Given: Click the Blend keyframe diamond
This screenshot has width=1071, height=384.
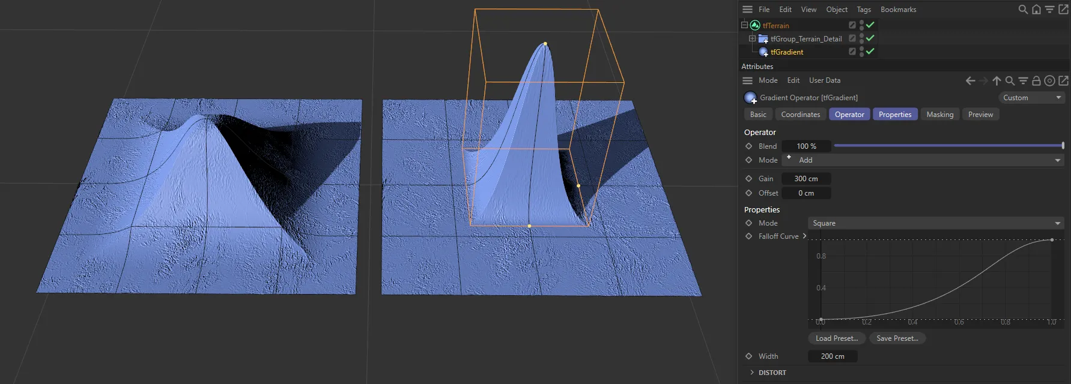Looking at the screenshot, I should [x=748, y=146].
